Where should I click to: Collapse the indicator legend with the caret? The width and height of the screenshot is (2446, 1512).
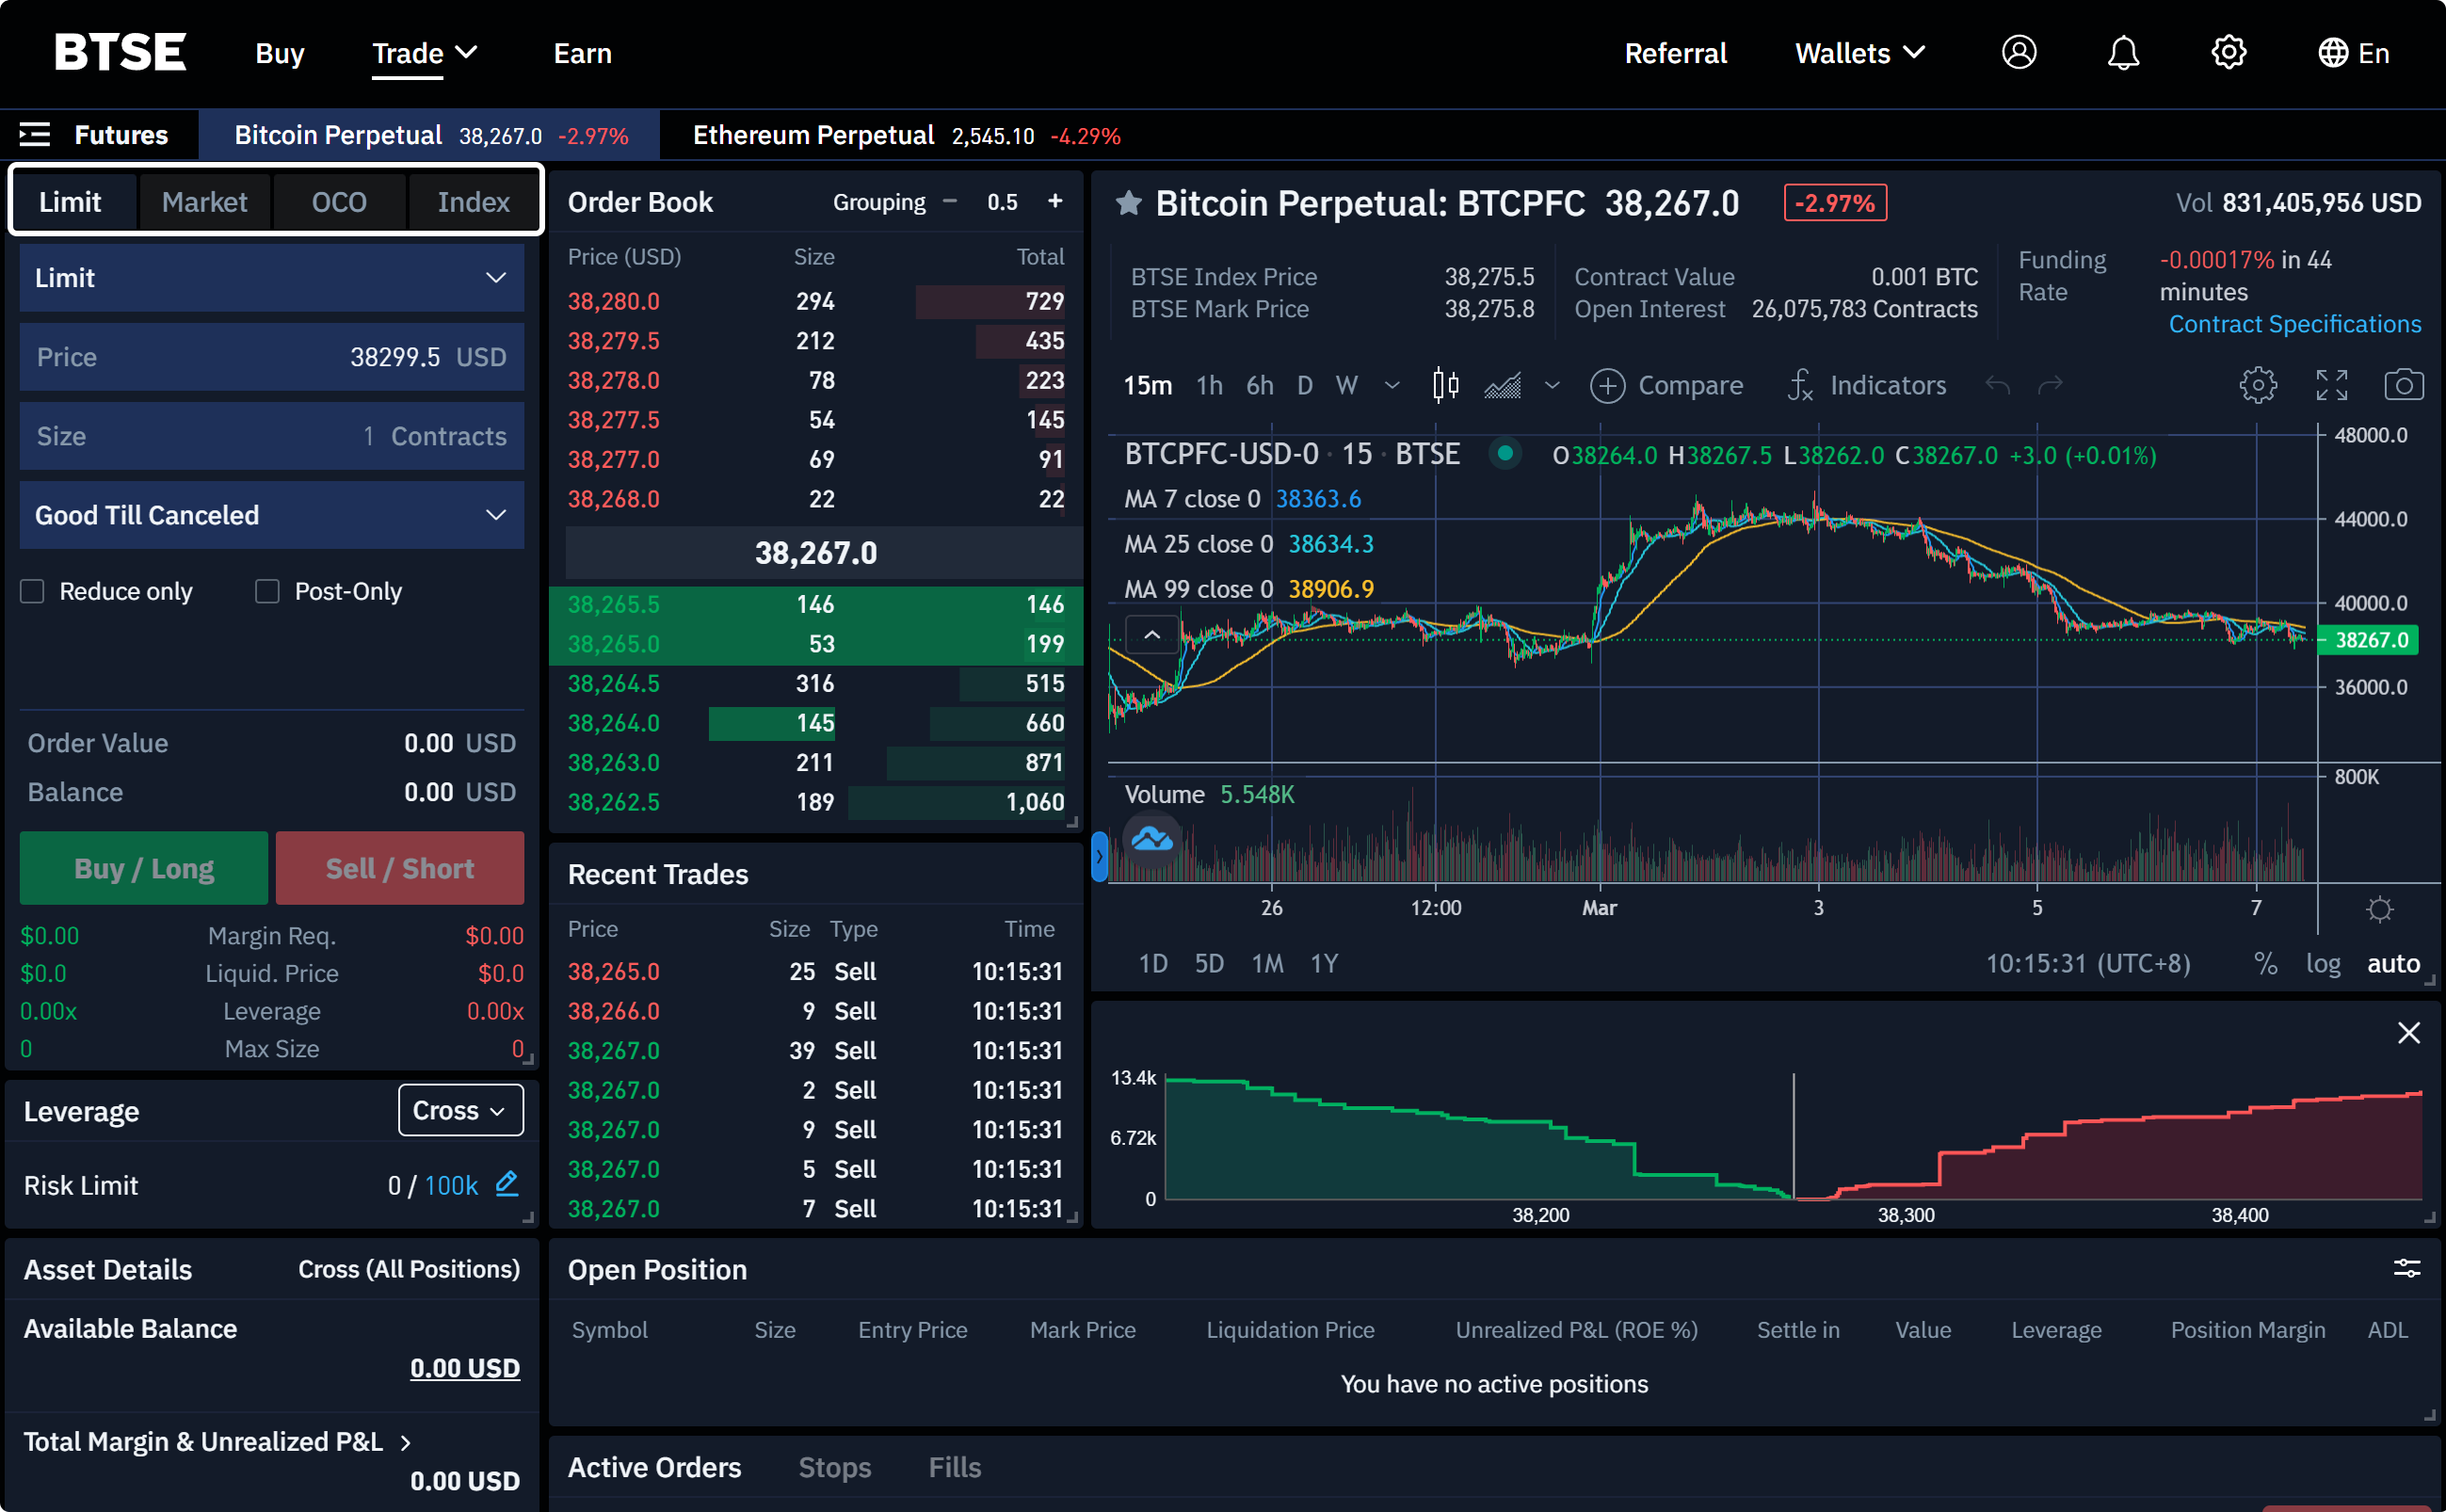[x=1152, y=635]
